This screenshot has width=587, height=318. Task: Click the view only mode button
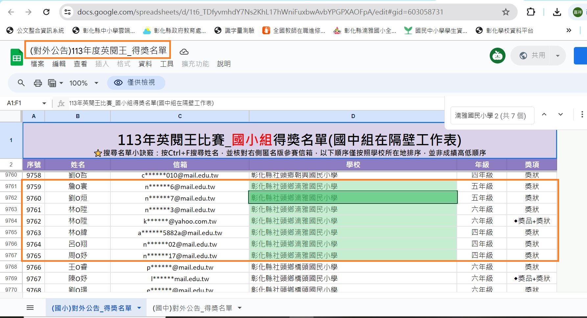136,83
